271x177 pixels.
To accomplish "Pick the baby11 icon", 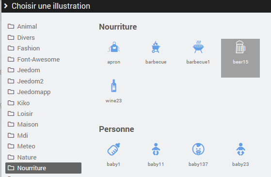I will pos(156,149).
